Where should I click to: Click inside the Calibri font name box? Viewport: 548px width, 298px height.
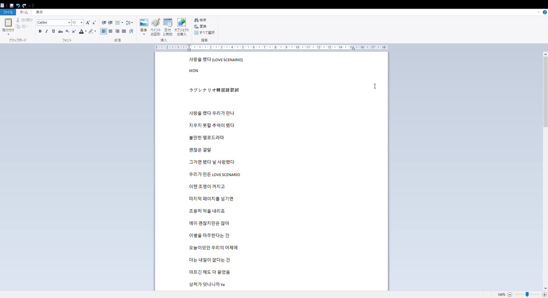coord(52,23)
